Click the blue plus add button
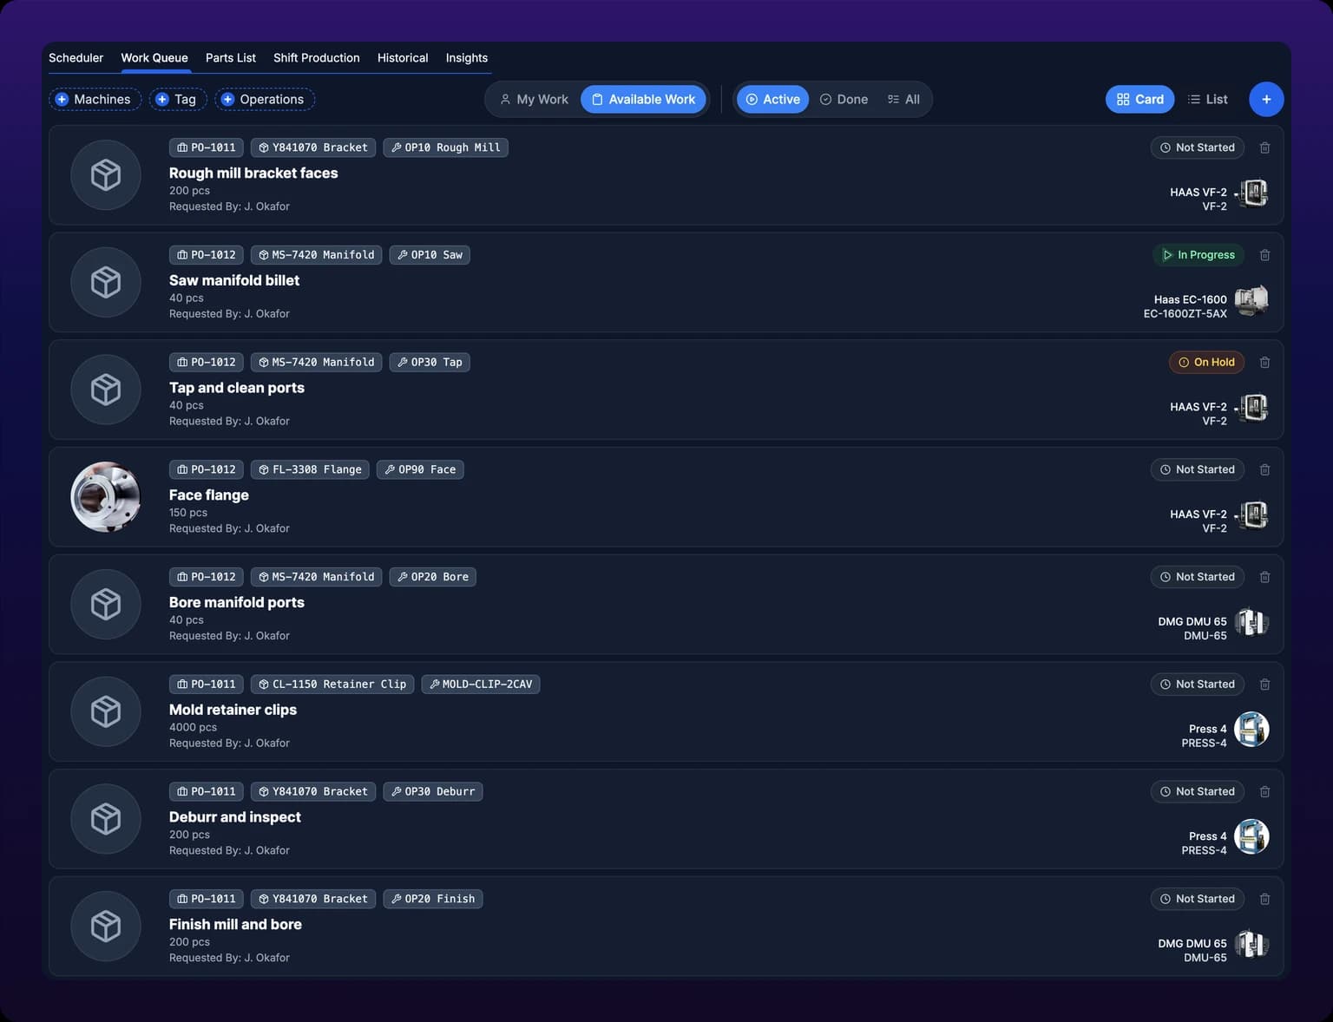Viewport: 1333px width, 1022px height. [x=1266, y=99]
